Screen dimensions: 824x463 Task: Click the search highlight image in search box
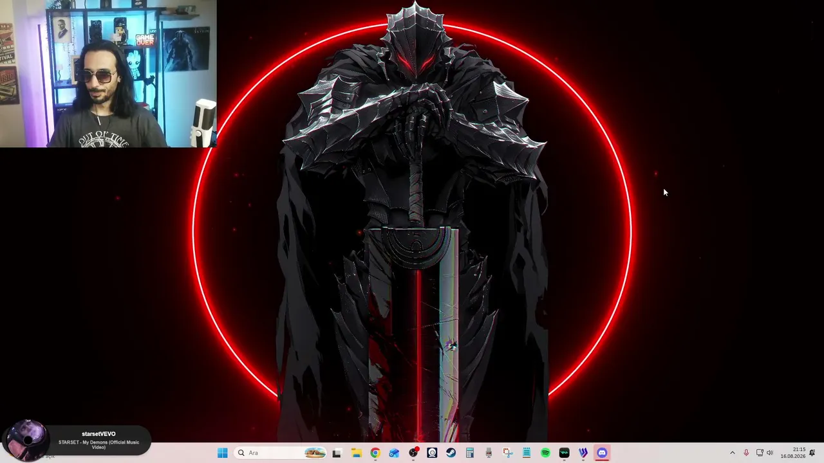315,453
